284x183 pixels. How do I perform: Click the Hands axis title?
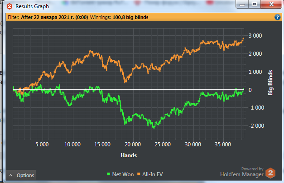129,155
